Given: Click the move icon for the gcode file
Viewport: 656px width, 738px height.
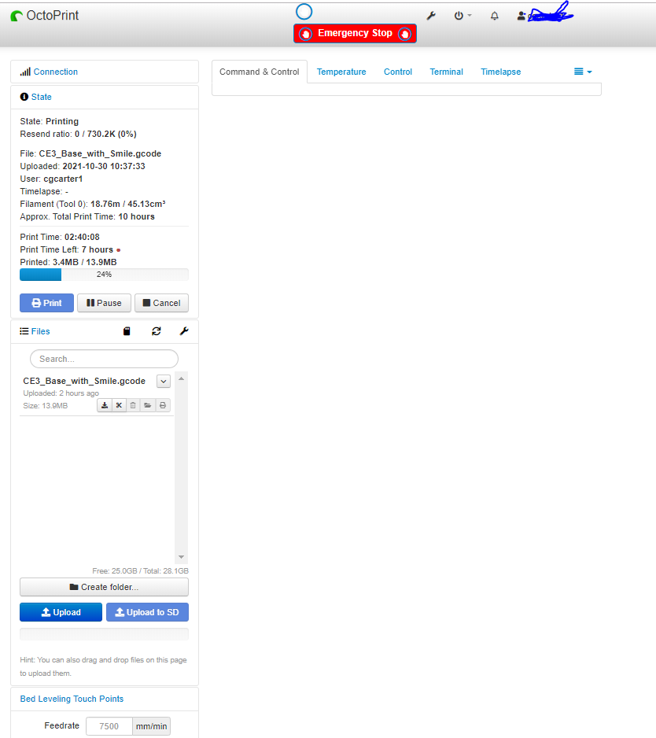Looking at the screenshot, I should click(x=119, y=405).
